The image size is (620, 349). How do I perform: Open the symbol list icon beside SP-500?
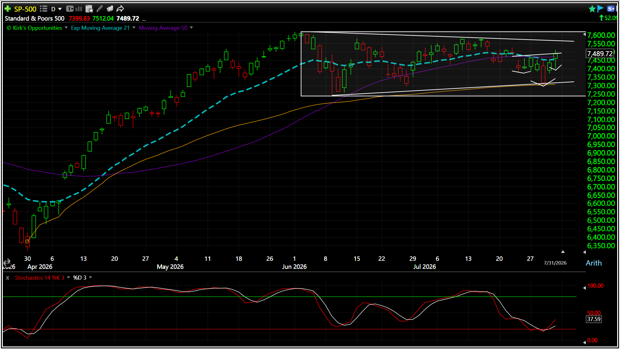click(x=44, y=9)
